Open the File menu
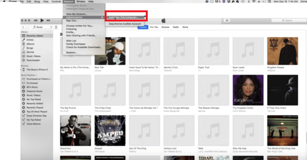Viewport: 307px width, 160px height. coord(22,2)
